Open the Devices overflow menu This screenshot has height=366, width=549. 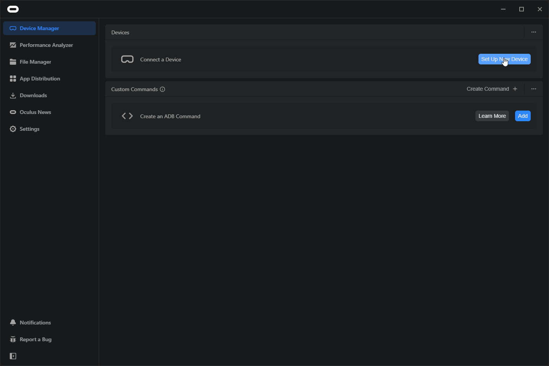point(533,32)
